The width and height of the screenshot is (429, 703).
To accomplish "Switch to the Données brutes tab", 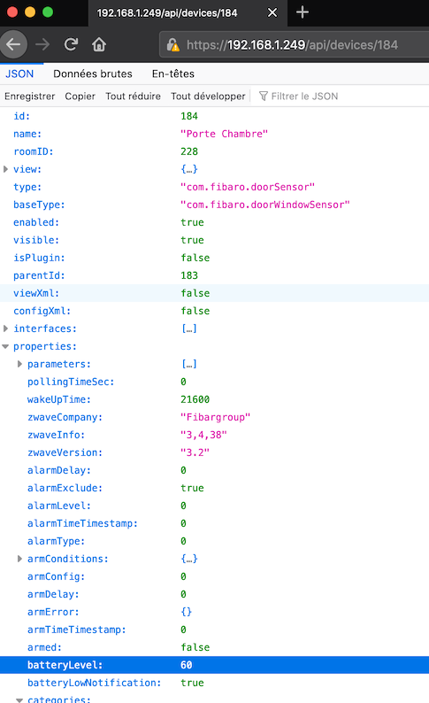I will click(93, 73).
